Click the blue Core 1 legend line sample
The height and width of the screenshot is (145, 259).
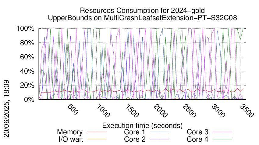coord(160,132)
